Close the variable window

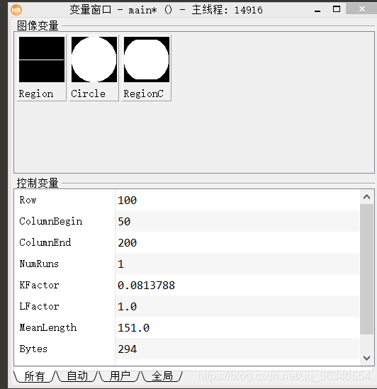pos(362,9)
